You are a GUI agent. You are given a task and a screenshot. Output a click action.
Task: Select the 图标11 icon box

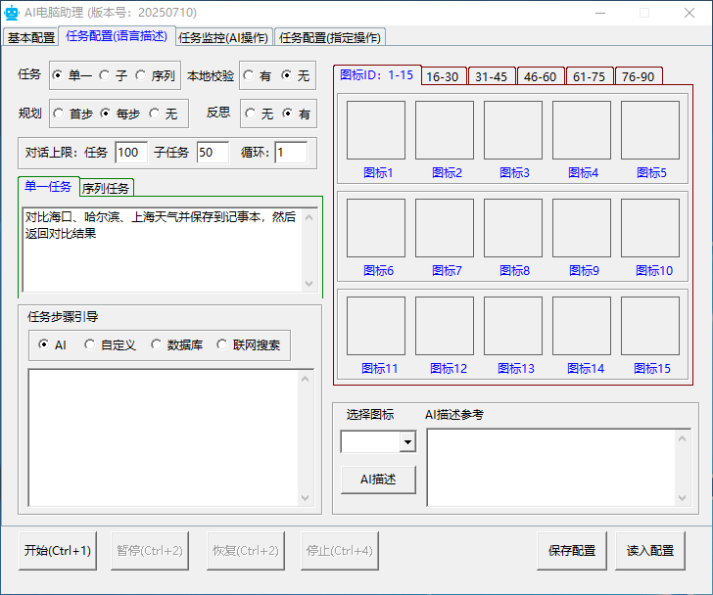[x=376, y=326]
